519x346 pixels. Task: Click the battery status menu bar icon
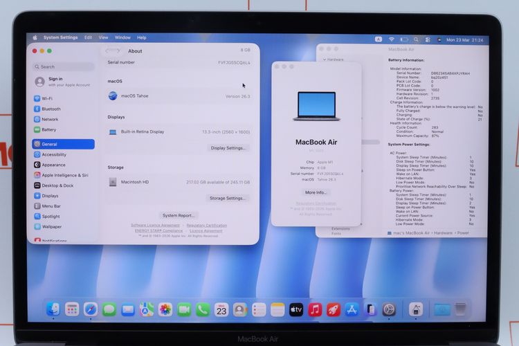(404, 39)
